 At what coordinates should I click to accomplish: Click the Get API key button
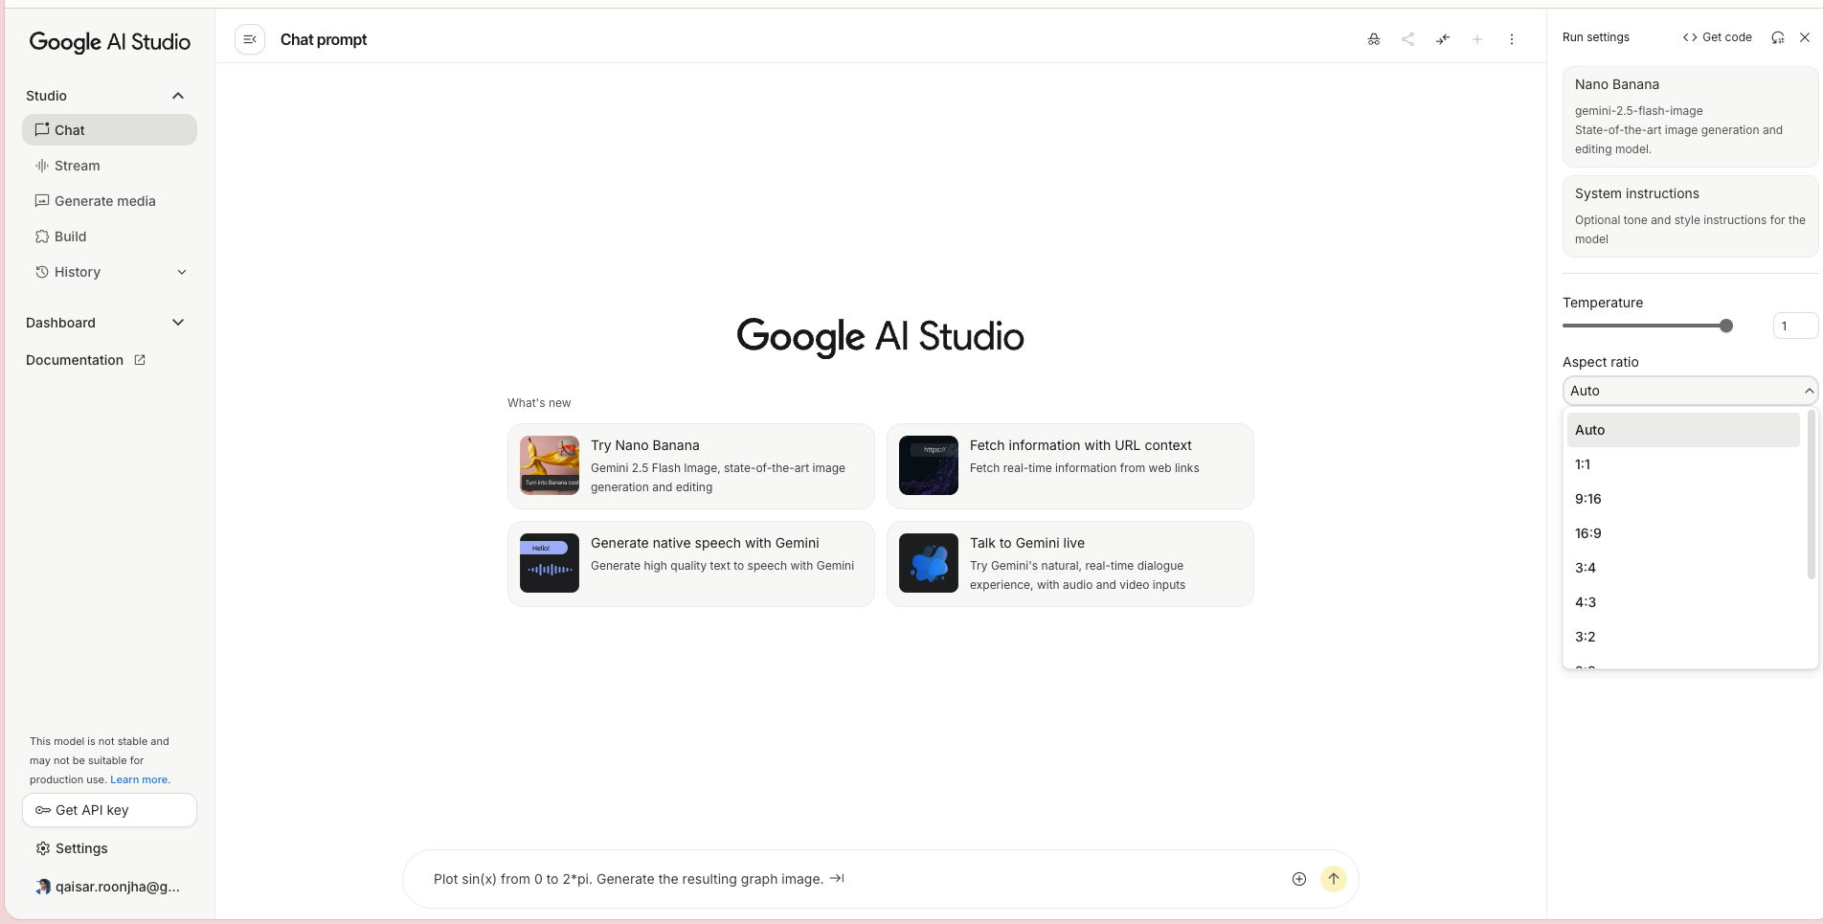pos(109,810)
